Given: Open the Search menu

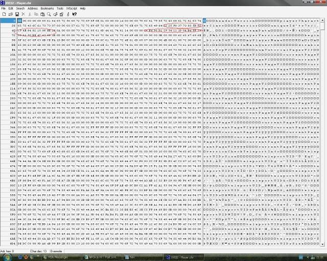Looking at the screenshot, I should (20, 8).
